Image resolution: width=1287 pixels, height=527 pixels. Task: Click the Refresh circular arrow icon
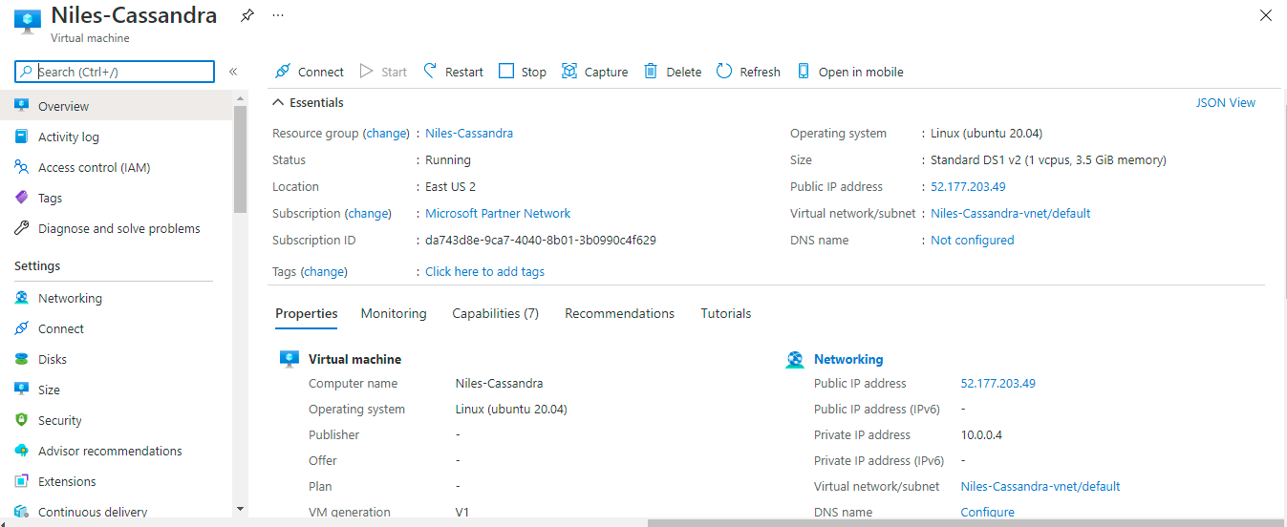tap(724, 72)
